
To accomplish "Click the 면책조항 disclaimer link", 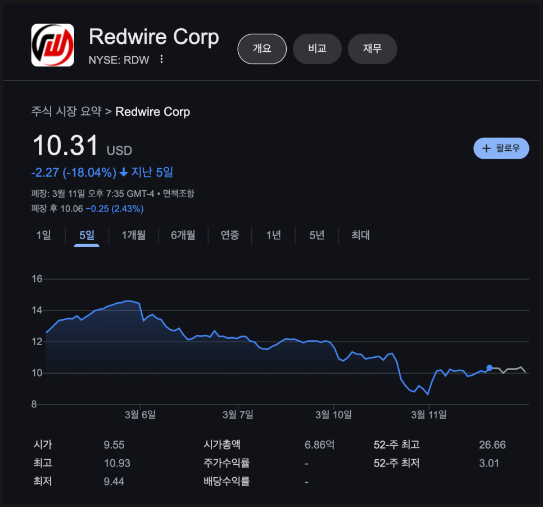I will [x=179, y=194].
